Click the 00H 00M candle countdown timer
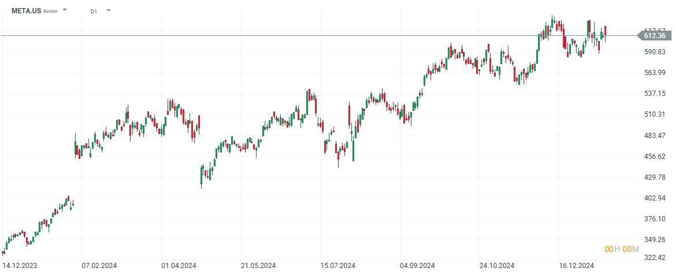 pyautogui.click(x=622, y=249)
